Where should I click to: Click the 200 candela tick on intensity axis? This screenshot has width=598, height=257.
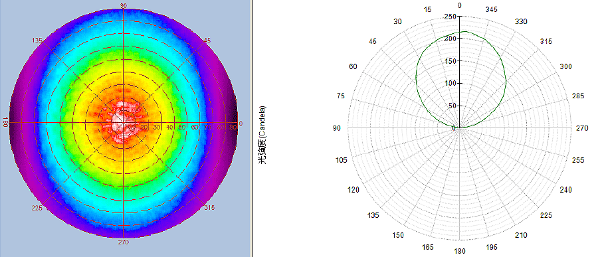coord(450,39)
